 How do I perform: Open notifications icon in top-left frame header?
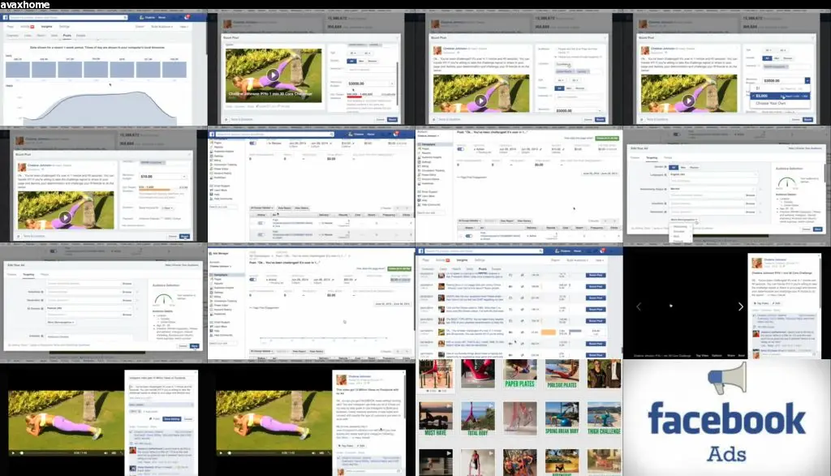point(187,18)
